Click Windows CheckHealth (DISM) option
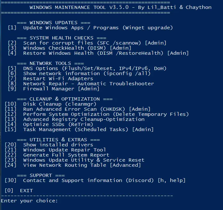 [72, 48]
